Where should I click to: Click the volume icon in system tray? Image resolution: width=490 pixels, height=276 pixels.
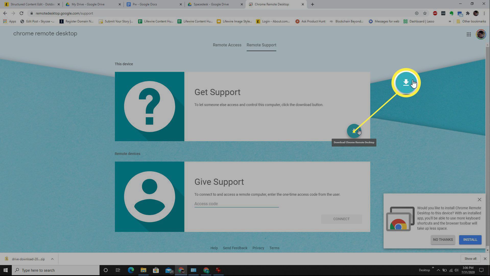click(456, 270)
